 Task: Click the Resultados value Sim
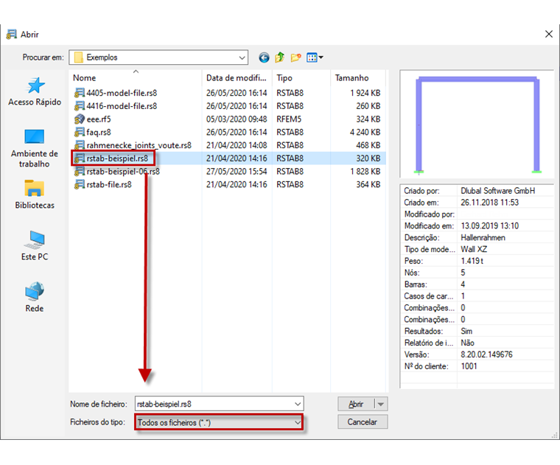(x=466, y=332)
